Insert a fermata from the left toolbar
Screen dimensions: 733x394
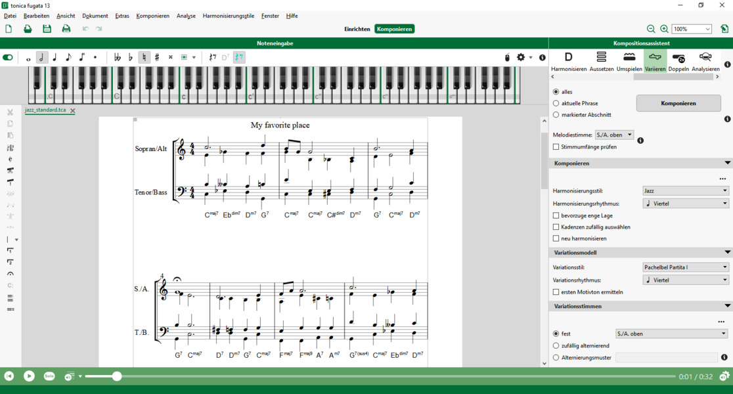pyautogui.click(x=11, y=274)
